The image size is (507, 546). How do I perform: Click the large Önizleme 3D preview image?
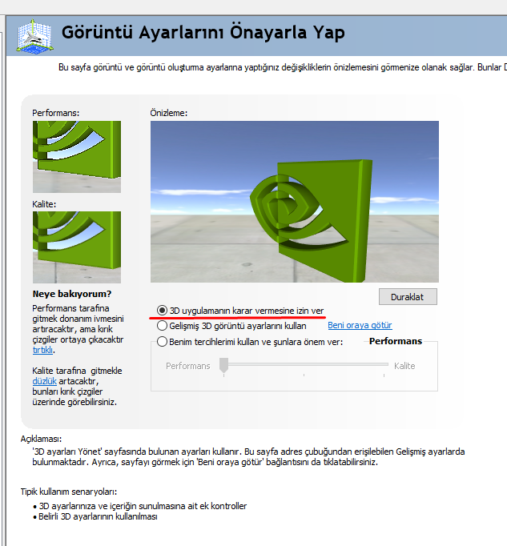pyautogui.click(x=295, y=202)
